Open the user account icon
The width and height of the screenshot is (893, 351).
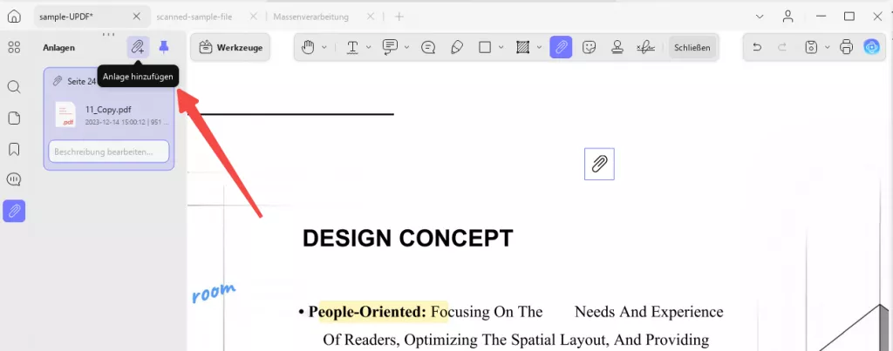[x=788, y=17]
